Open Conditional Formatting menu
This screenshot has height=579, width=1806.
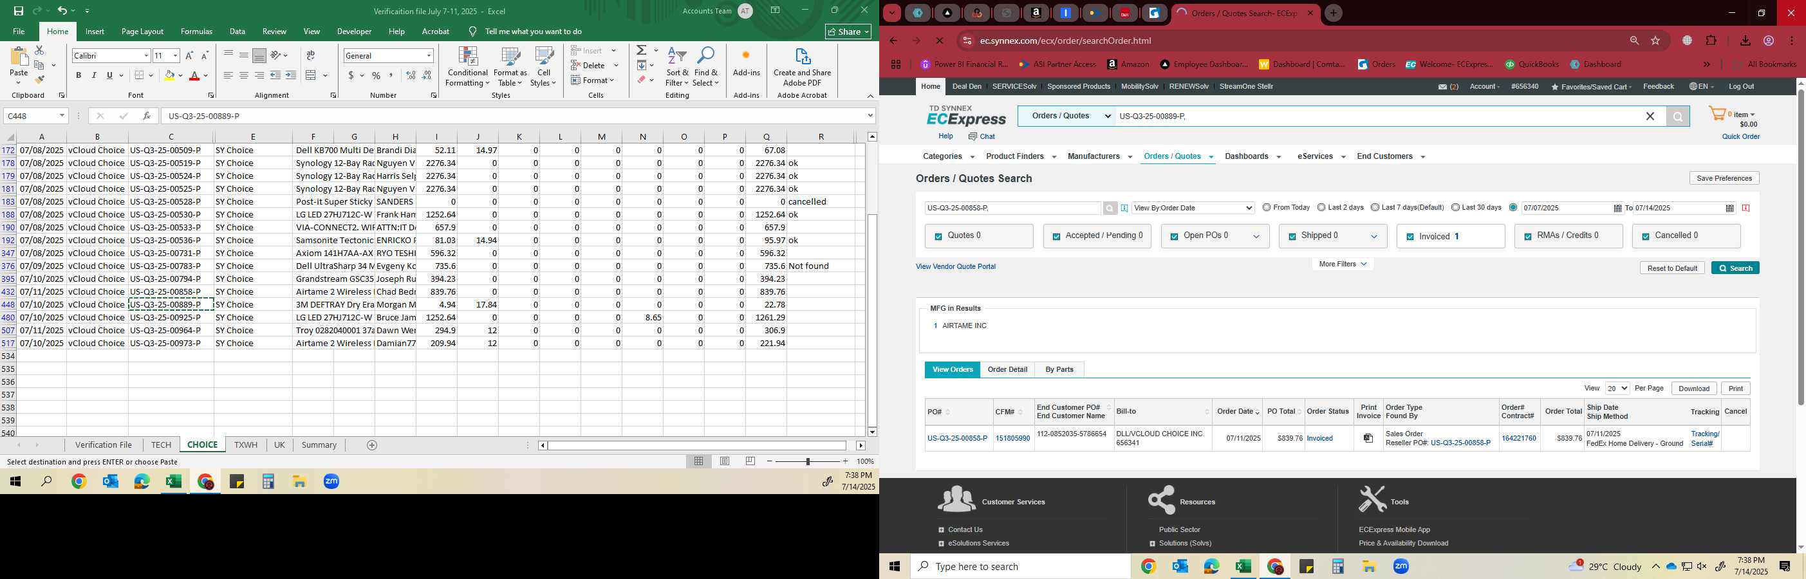pos(468,68)
